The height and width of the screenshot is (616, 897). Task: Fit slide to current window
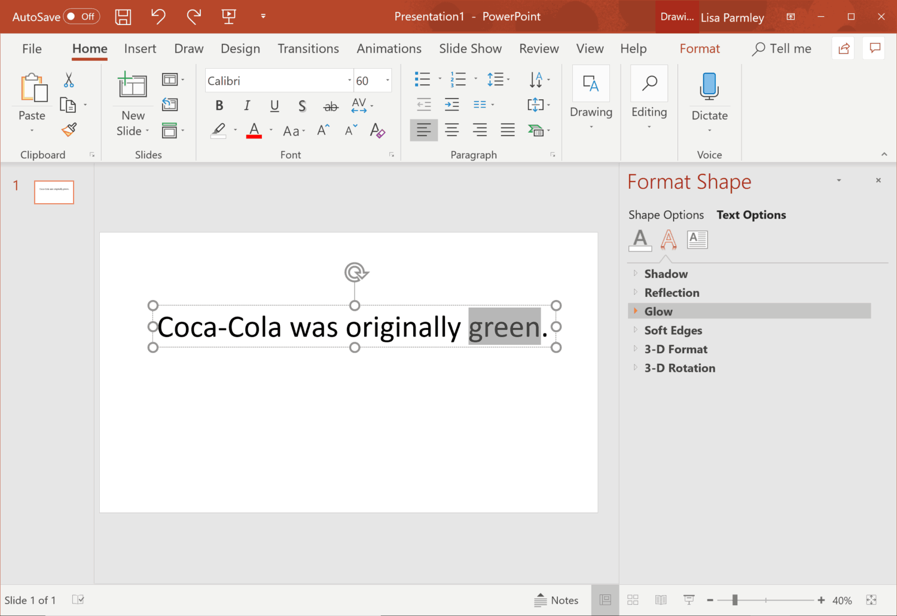pos(871,600)
